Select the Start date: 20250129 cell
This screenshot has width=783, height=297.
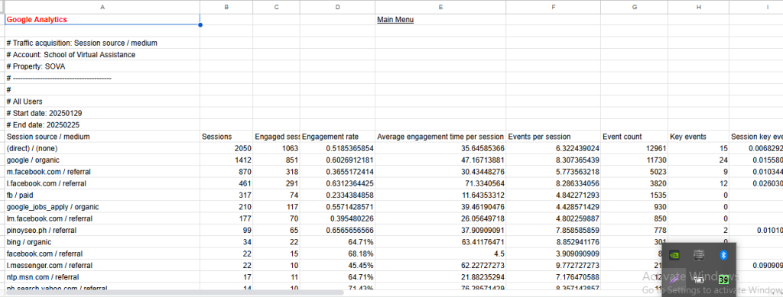pos(102,113)
